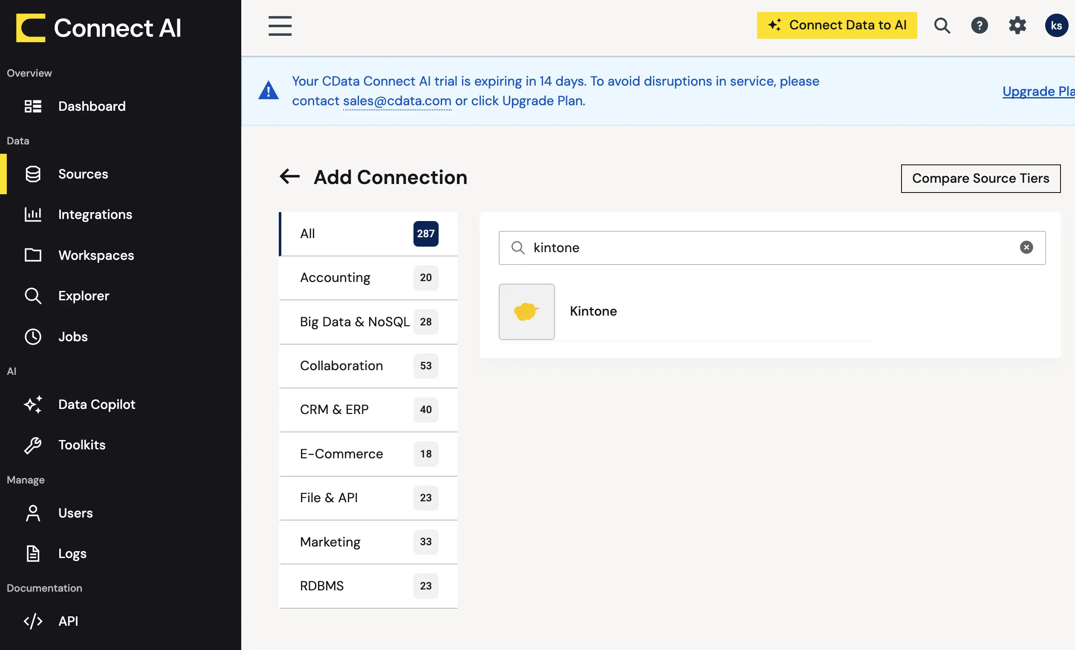Click the Toolkits wrench icon
The height and width of the screenshot is (650, 1075).
pos(33,445)
